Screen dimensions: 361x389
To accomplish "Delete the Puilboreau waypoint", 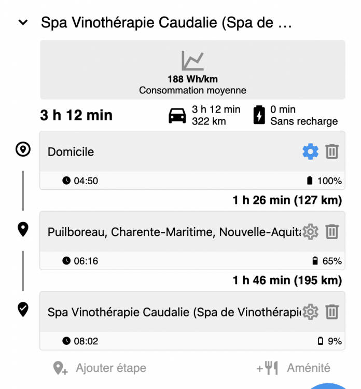I will [x=332, y=232].
